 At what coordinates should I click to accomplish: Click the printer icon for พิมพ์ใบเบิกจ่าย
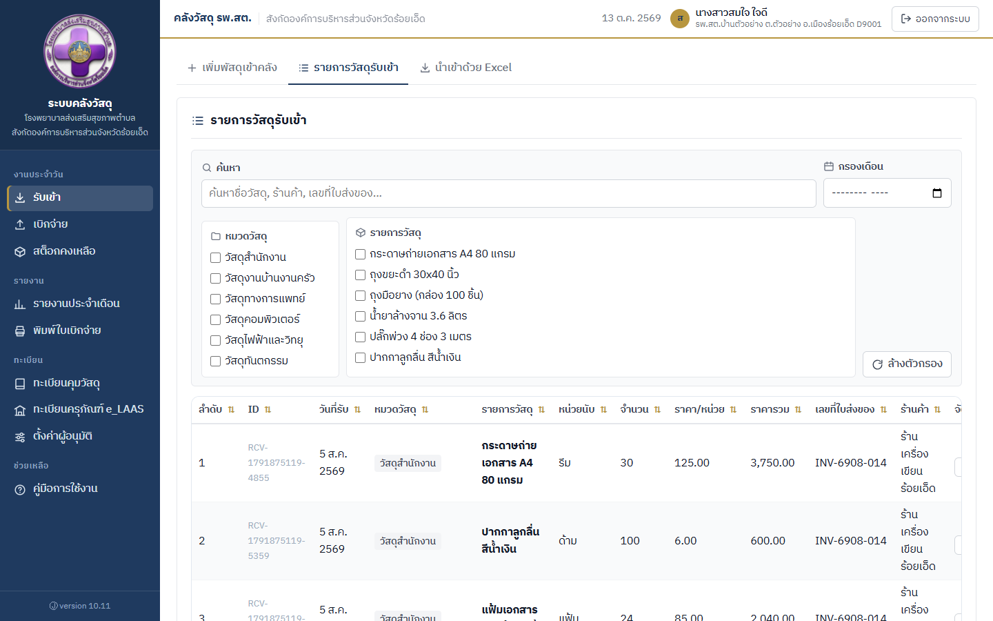click(x=20, y=331)
